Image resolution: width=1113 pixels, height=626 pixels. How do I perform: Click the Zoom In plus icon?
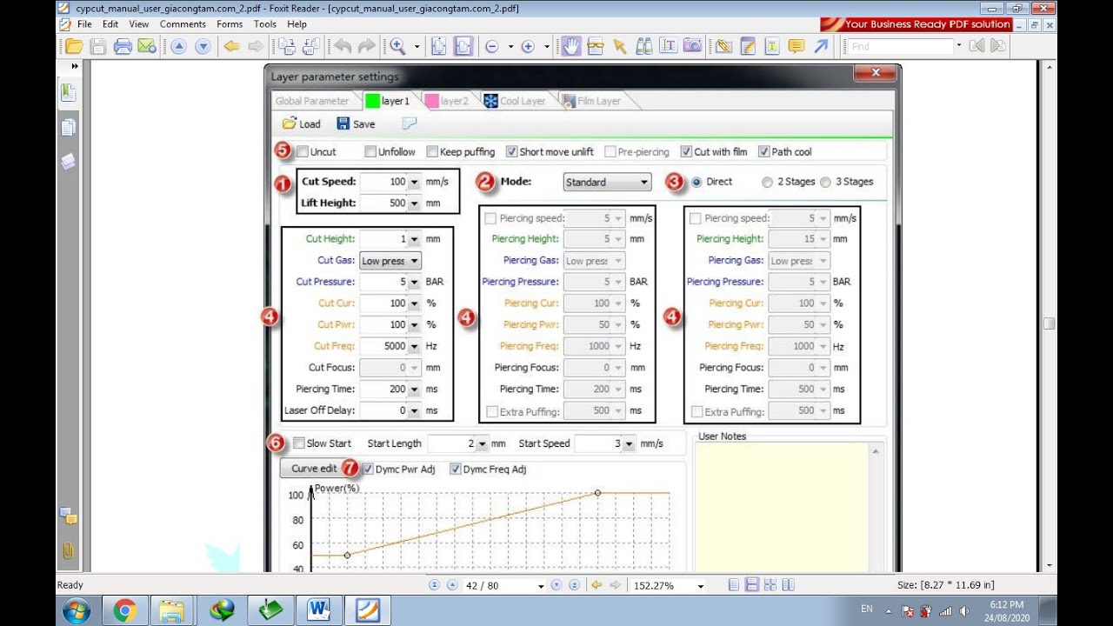[528, 47]
